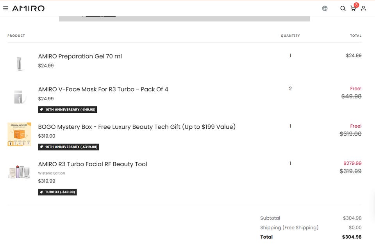Click tag icon on 10TH ANNIVERSARY (-$319.00) badge

(x=41, y=147)
